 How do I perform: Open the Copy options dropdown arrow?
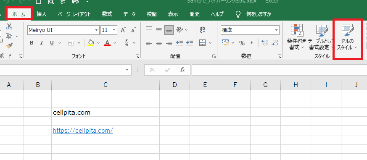pos(17,36)
